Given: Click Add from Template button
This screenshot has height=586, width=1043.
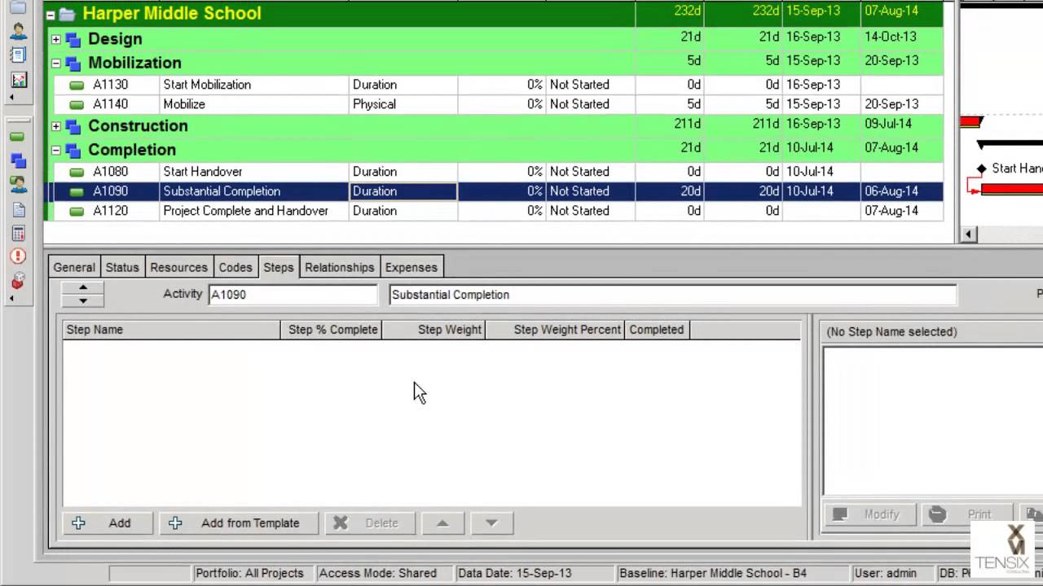Looking at the screenshot, I should [240, 523].
